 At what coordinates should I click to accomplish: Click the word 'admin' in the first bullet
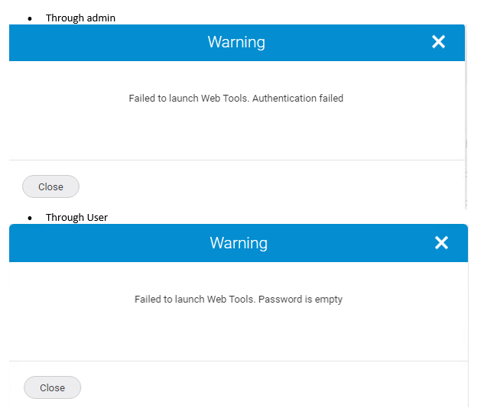coord(101,18)
